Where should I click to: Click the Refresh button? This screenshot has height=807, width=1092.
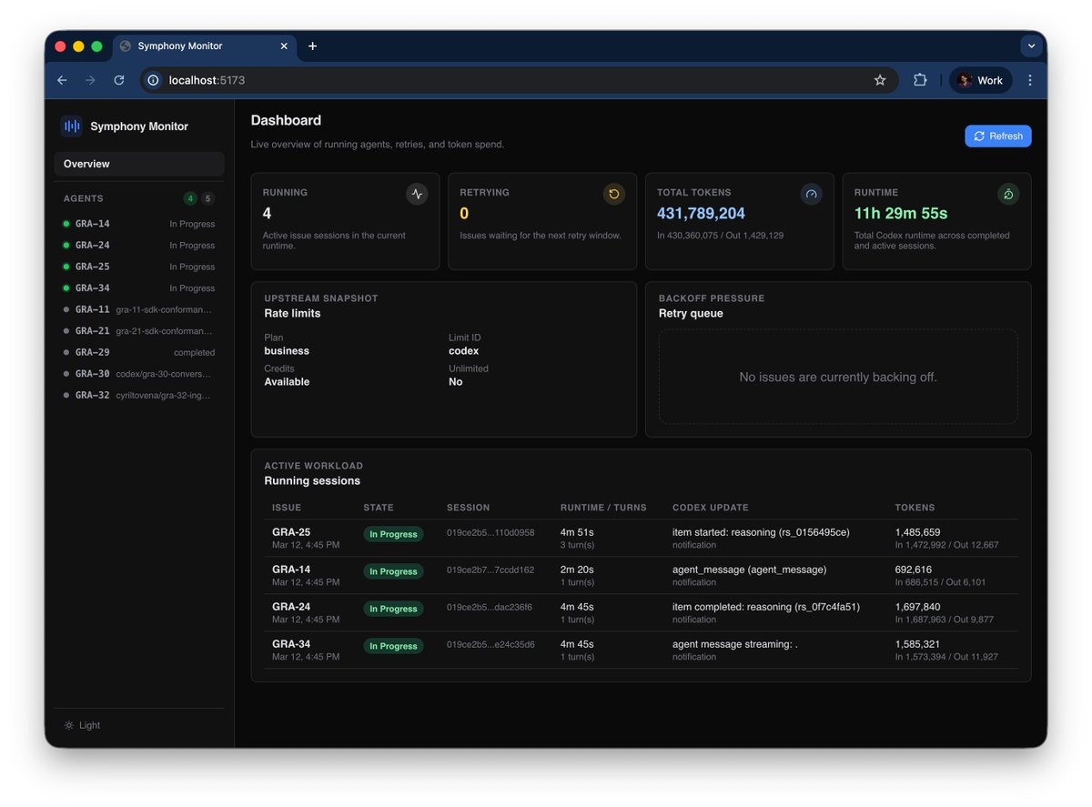pyautogui.click(x=998, y=136)
